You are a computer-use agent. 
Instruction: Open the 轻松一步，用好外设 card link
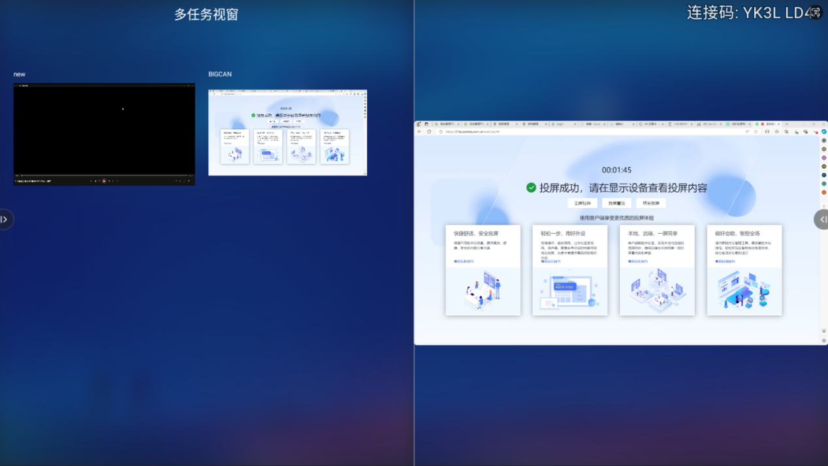(x=551, y=261)
